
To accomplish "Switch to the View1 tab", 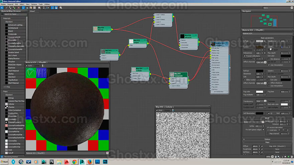I will click(x=32, y=11).
